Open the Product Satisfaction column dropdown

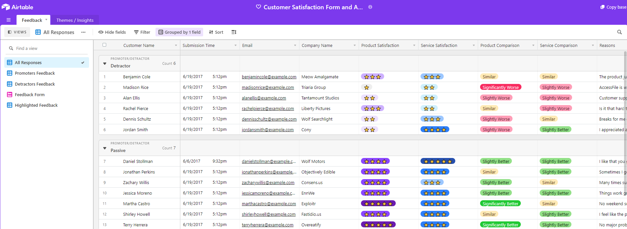point(414,45)
